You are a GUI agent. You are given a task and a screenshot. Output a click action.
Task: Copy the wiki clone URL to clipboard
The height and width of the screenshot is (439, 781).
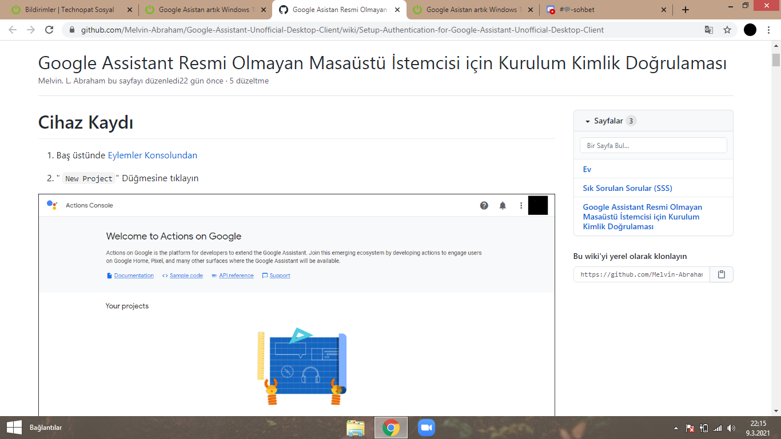tap(722, 274)
